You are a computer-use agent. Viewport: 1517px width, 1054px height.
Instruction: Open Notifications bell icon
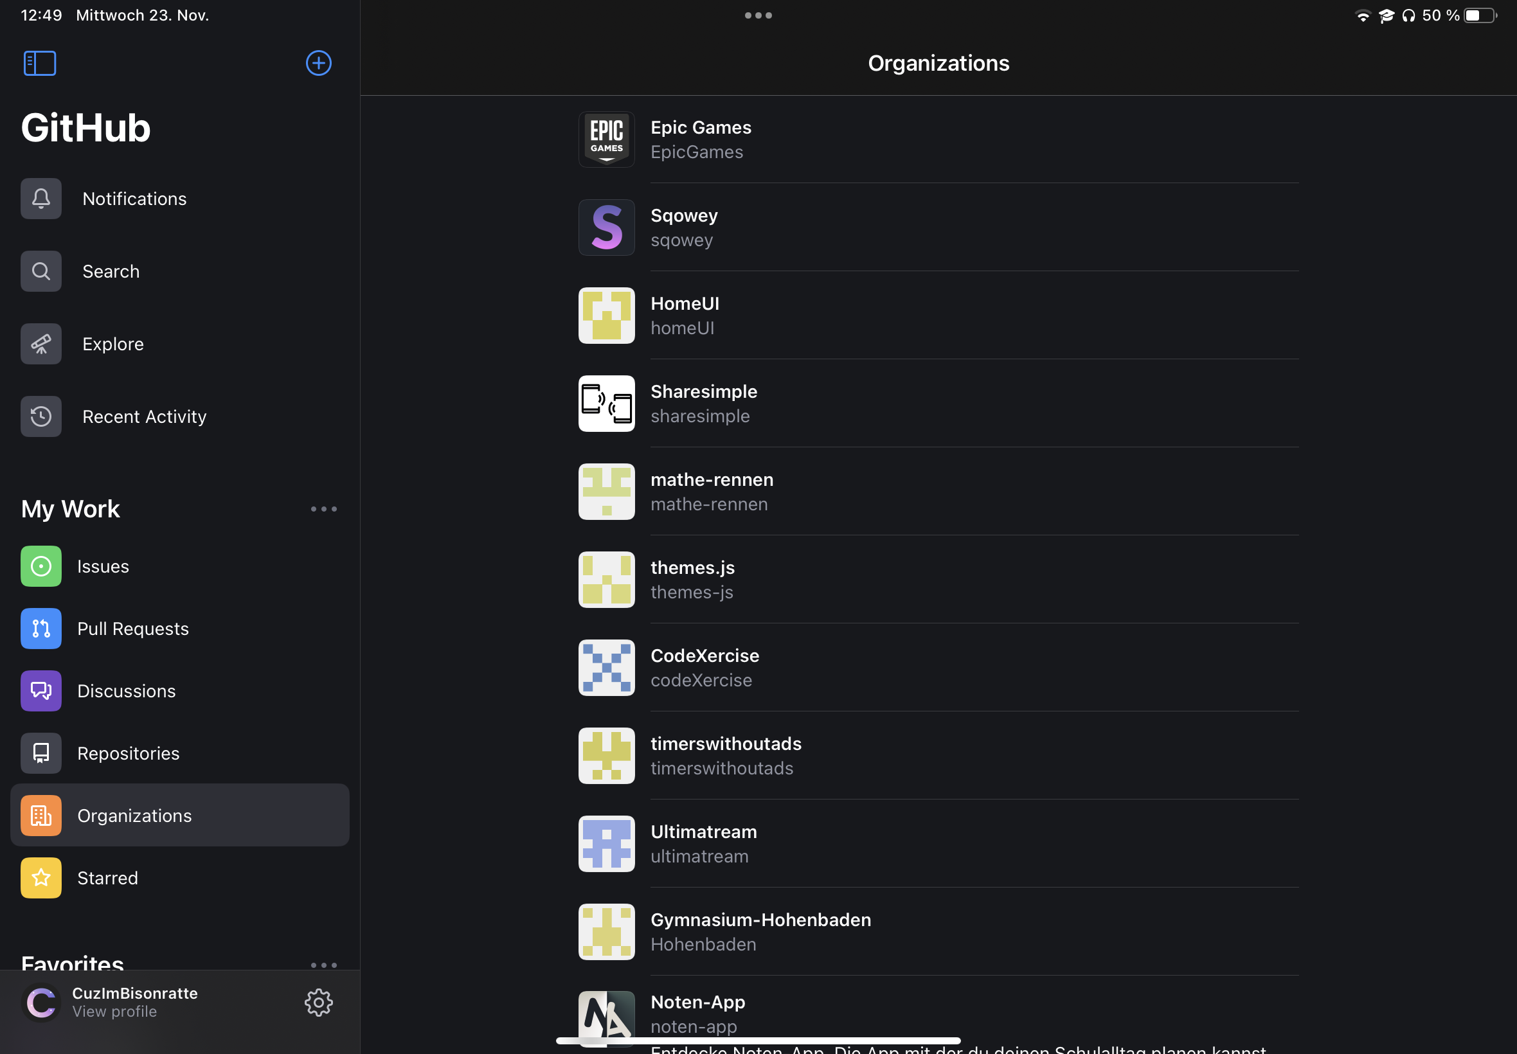[41, 199]
